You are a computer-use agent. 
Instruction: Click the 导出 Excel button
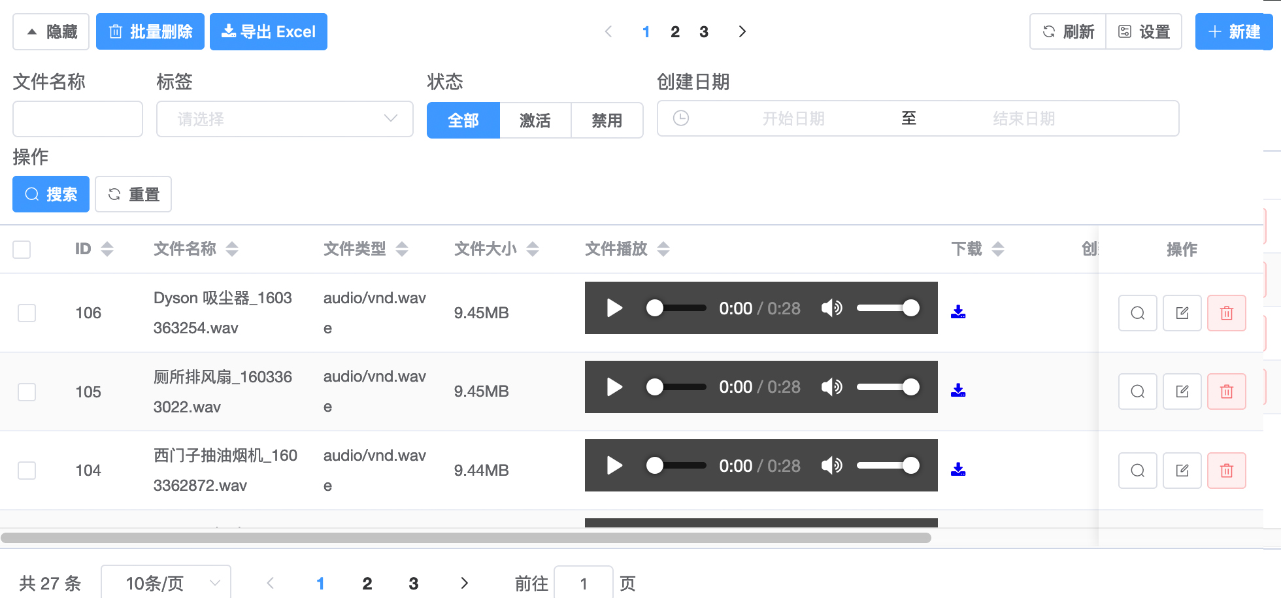[268, 31]
